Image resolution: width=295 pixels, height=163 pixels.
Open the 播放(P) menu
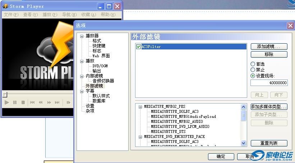coord(50,15)
